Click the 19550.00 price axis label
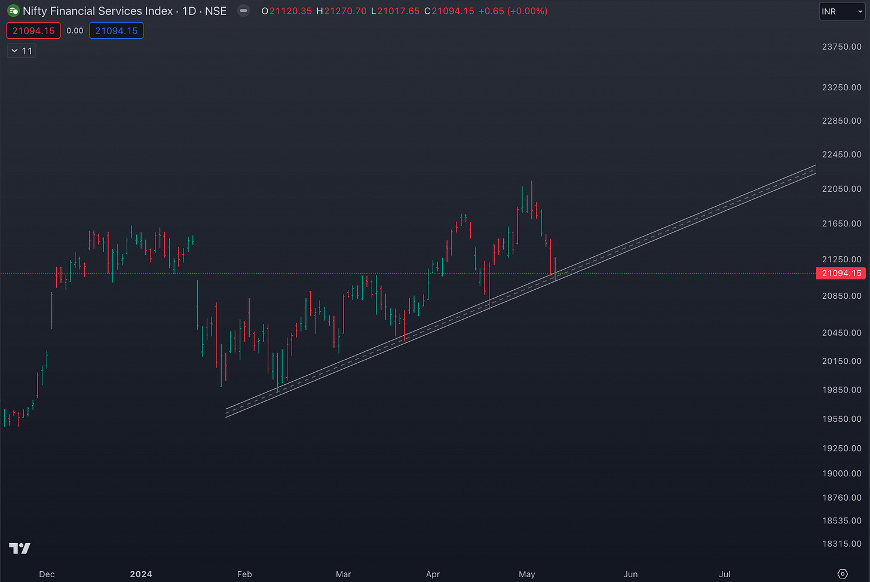This screenshot has height=582, width=870. coord(841,419)
